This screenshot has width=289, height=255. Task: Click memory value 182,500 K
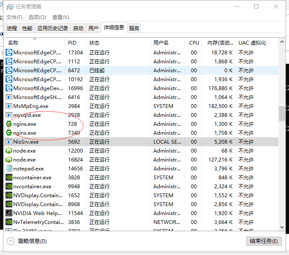[221, 106]
